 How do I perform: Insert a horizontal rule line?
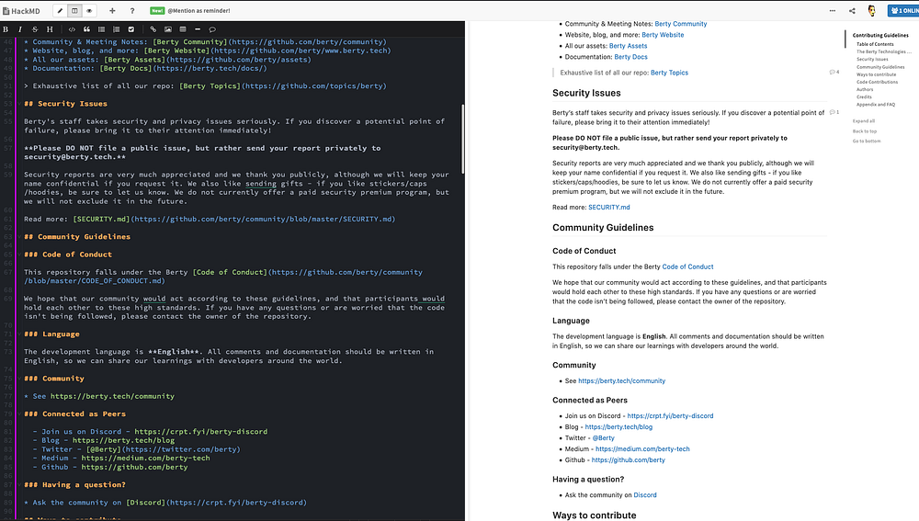point(198,29)
